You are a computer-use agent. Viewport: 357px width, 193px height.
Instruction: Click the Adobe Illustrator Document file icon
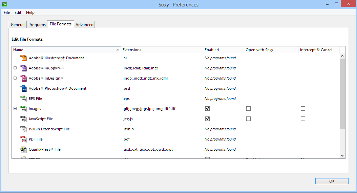24,58
